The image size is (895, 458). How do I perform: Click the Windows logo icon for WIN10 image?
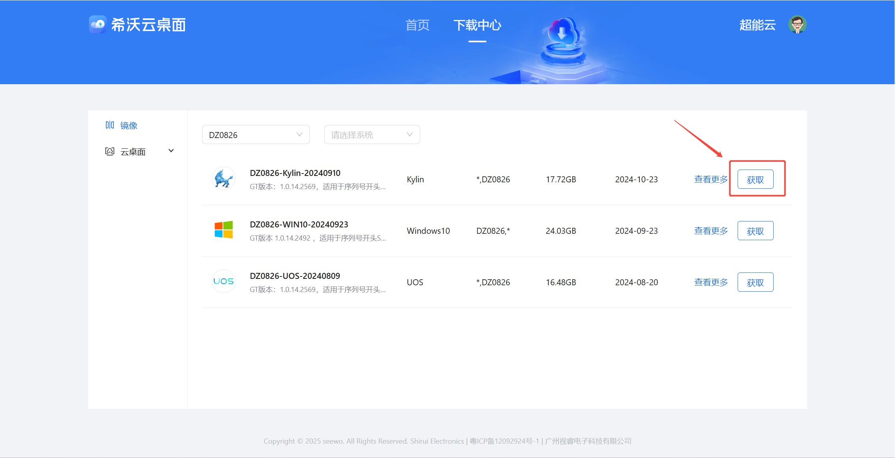[223, 230]
